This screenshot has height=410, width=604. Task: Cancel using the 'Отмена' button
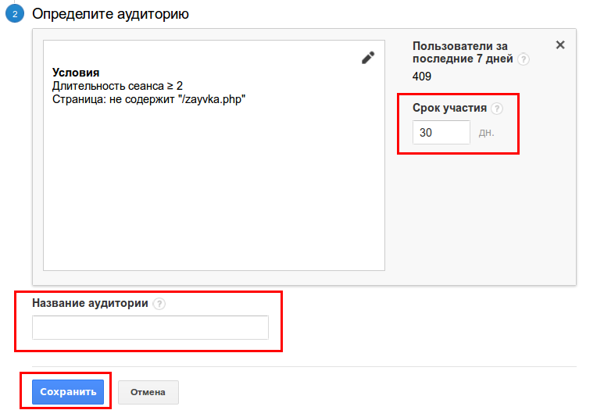148,392
